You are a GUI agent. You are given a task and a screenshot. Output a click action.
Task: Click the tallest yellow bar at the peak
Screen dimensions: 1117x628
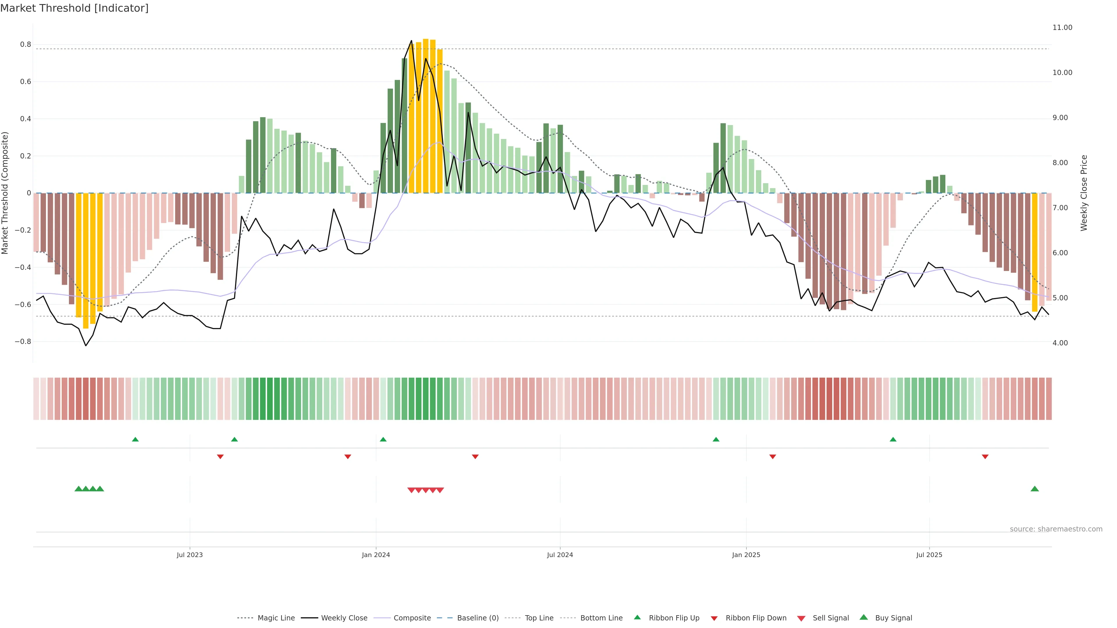(x=425, y=113)
